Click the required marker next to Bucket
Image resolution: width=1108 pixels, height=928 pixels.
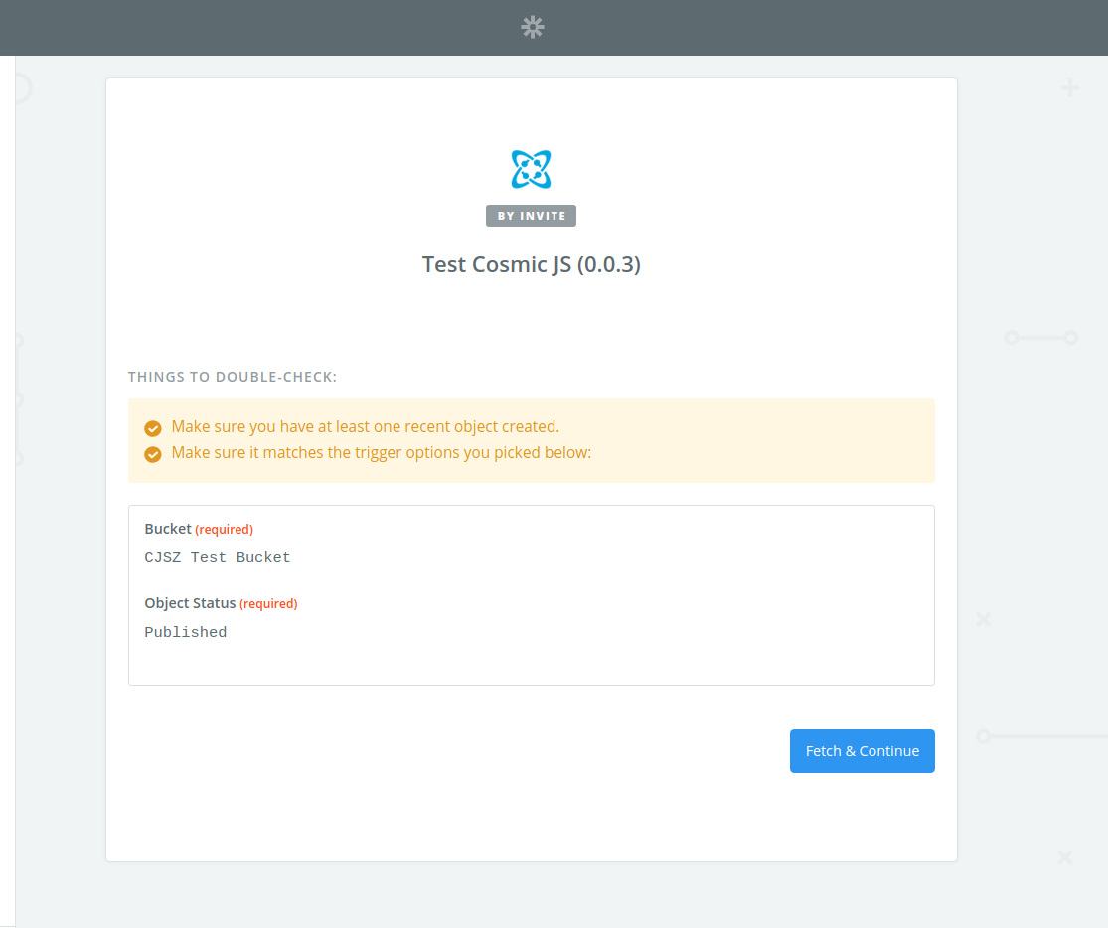224,530
